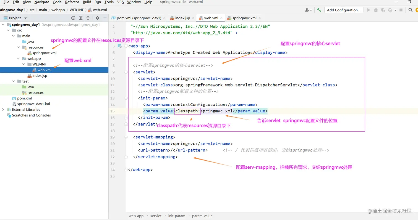Image resolution: width=418 pixels, height=220 pixels.
Task: Click Run with Coverage icon
Action: pos(383,10)
